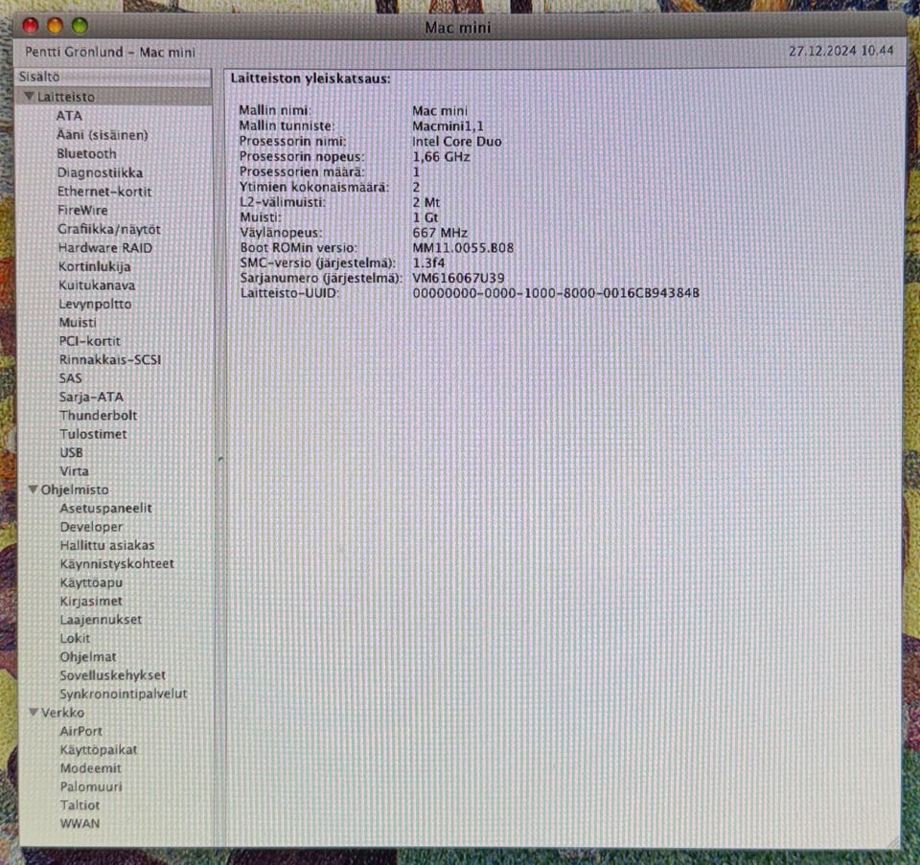Screen dimensions: 920x865
Task: Collapse the Laitteisto section triangle
Action: point(29,96)
